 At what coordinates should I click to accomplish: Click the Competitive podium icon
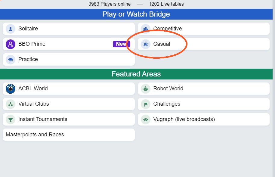[x=146, y=29]
